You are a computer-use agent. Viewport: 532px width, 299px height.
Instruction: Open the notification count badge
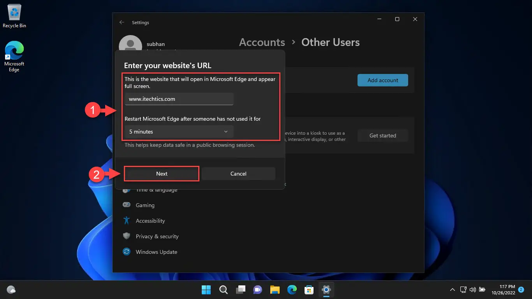pos(521,290)
